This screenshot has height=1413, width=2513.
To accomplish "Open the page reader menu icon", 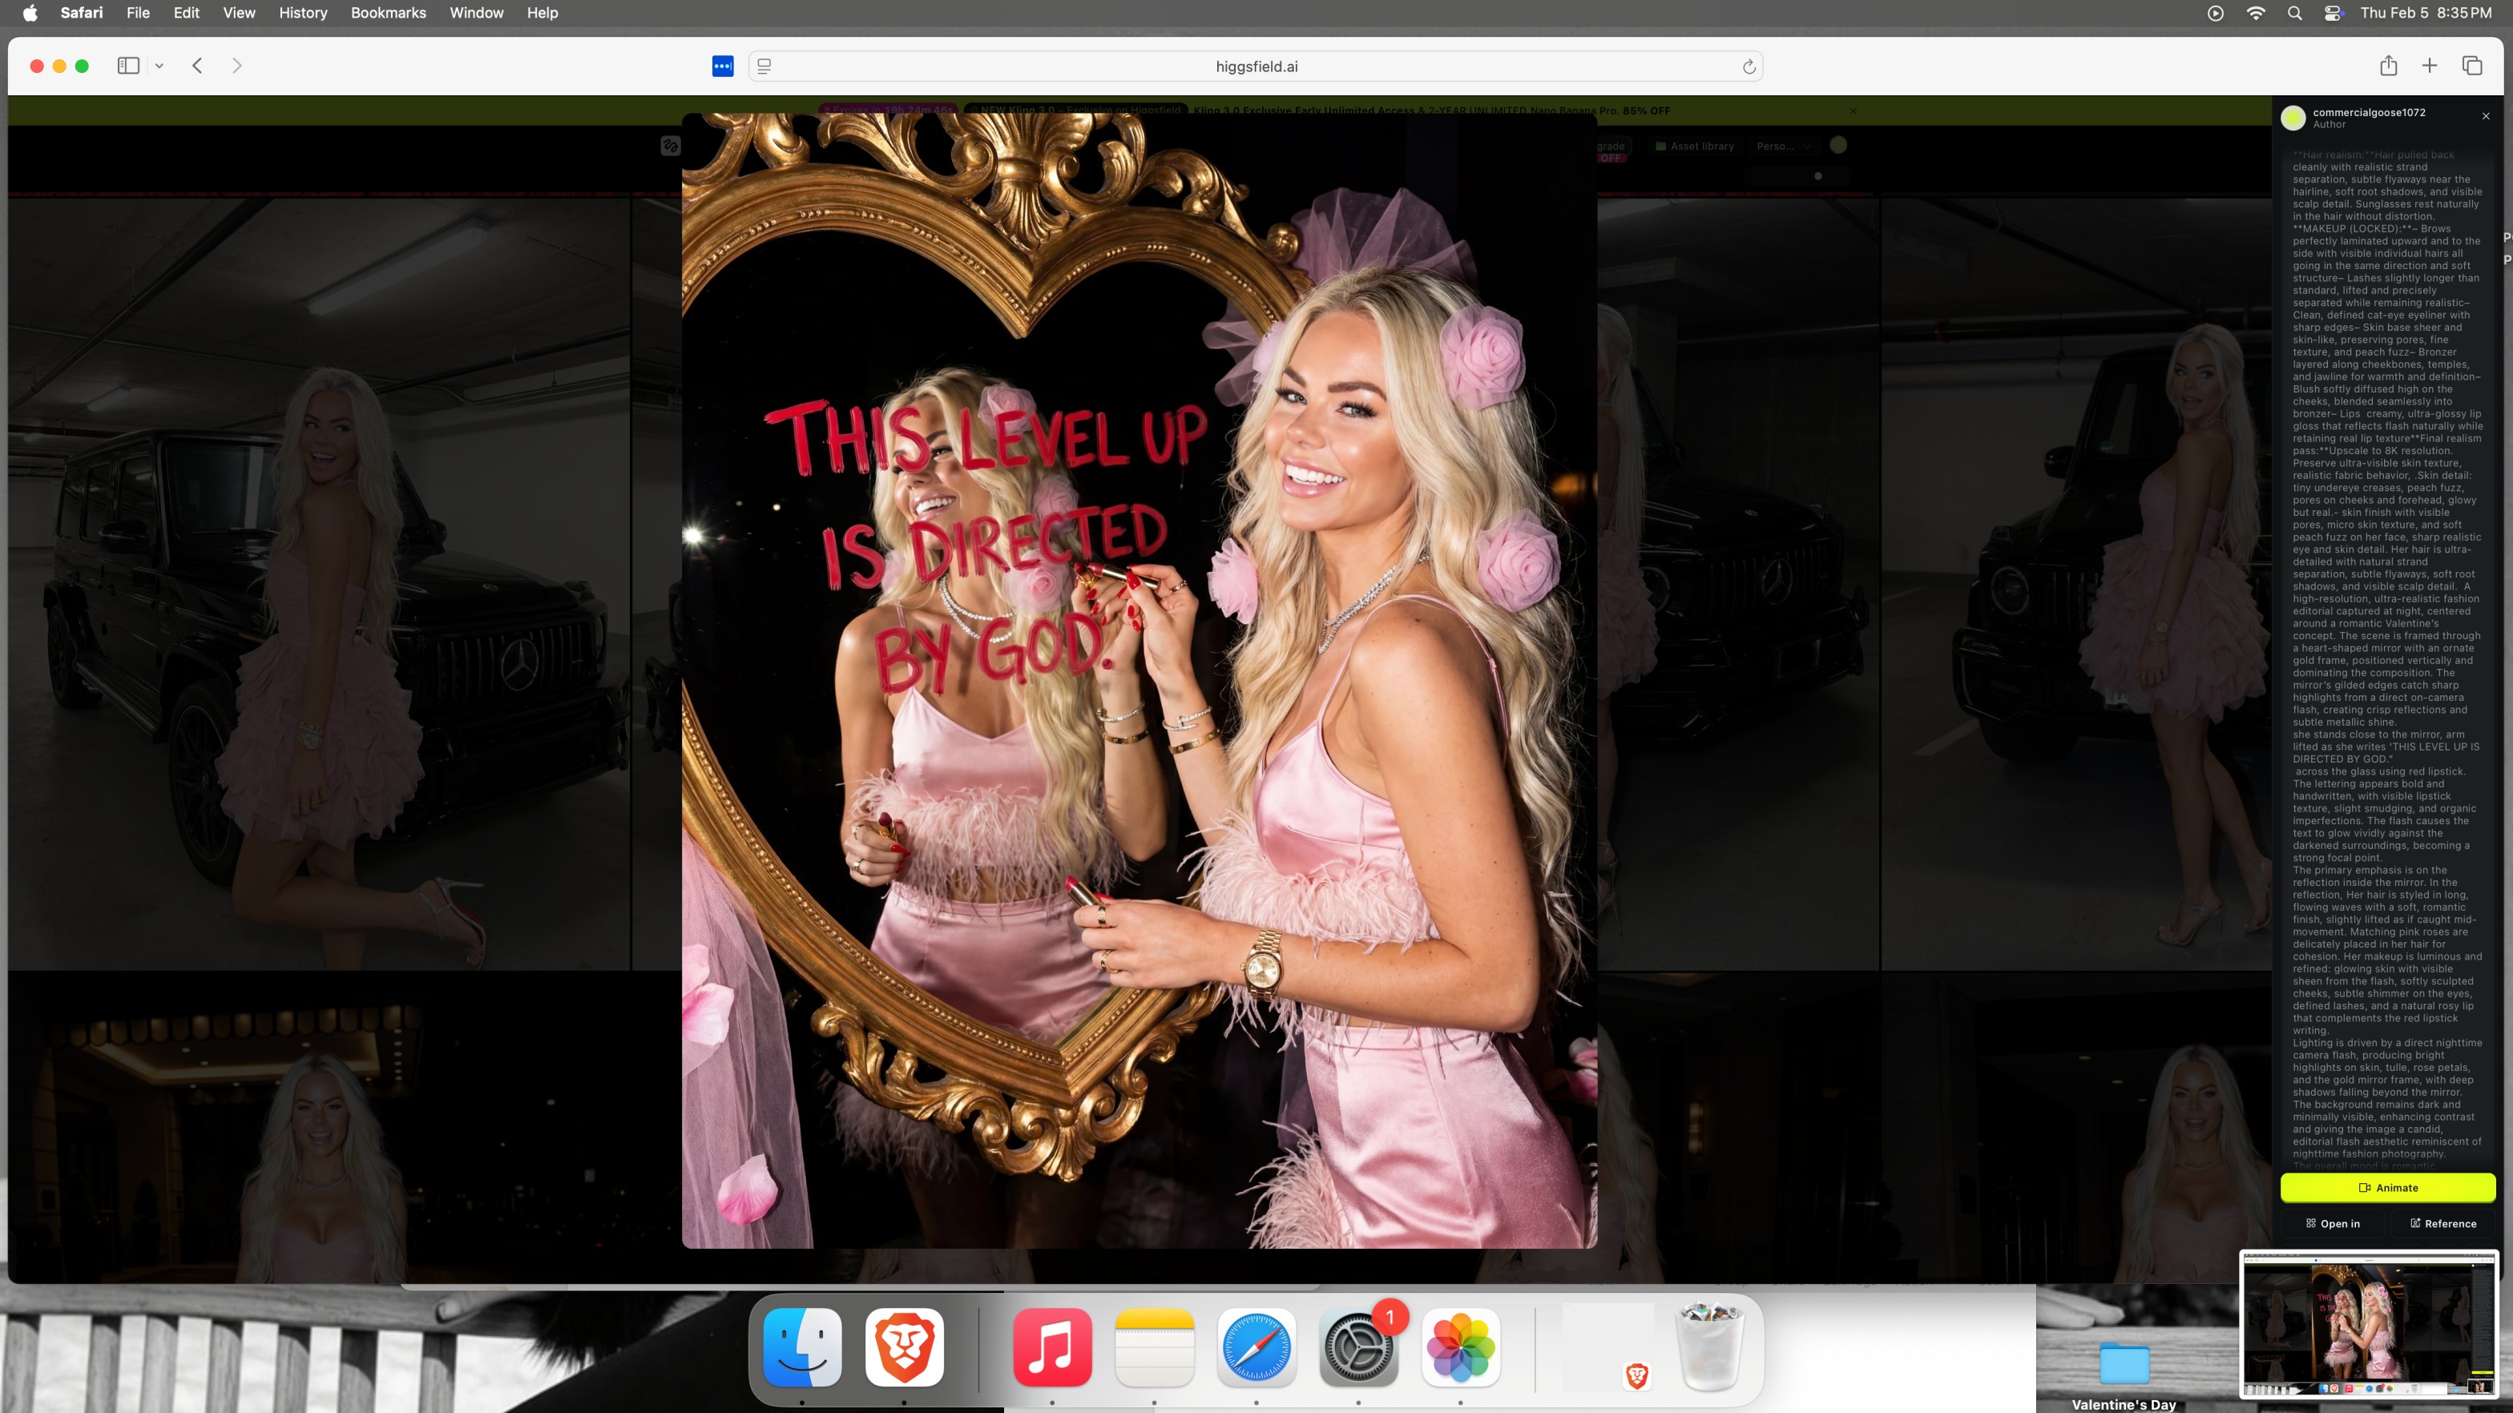I will tap(764, 66).
